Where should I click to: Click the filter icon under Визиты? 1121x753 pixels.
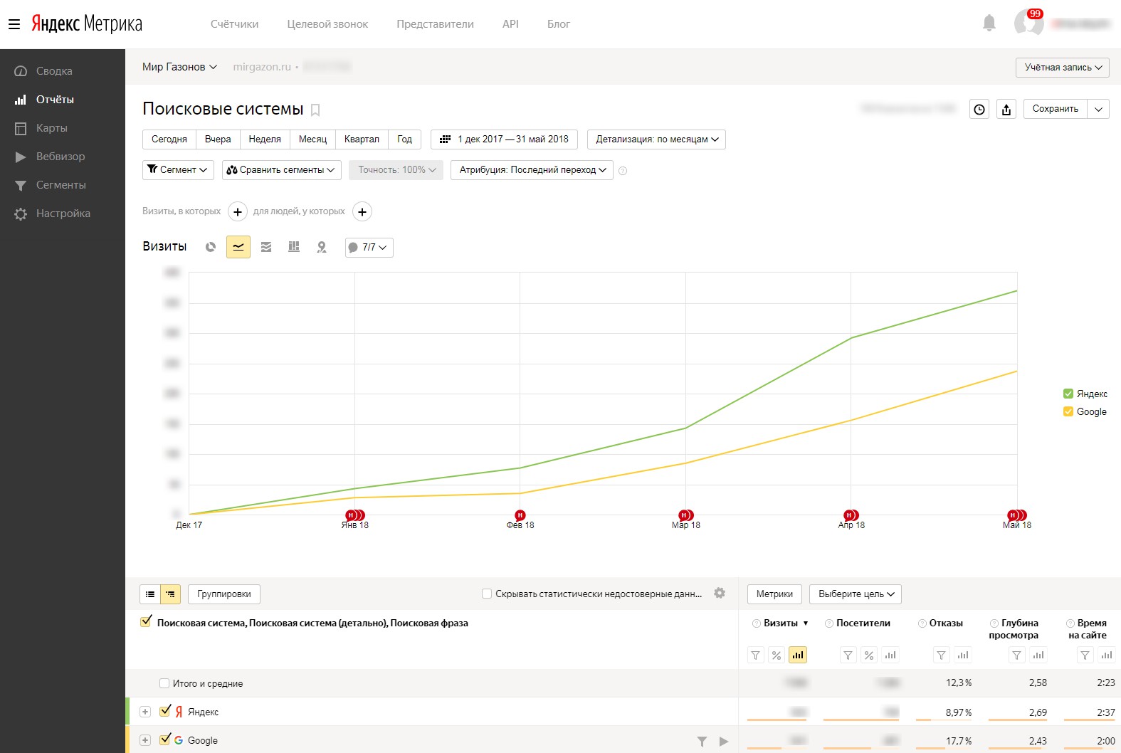[x=756, y=655]
